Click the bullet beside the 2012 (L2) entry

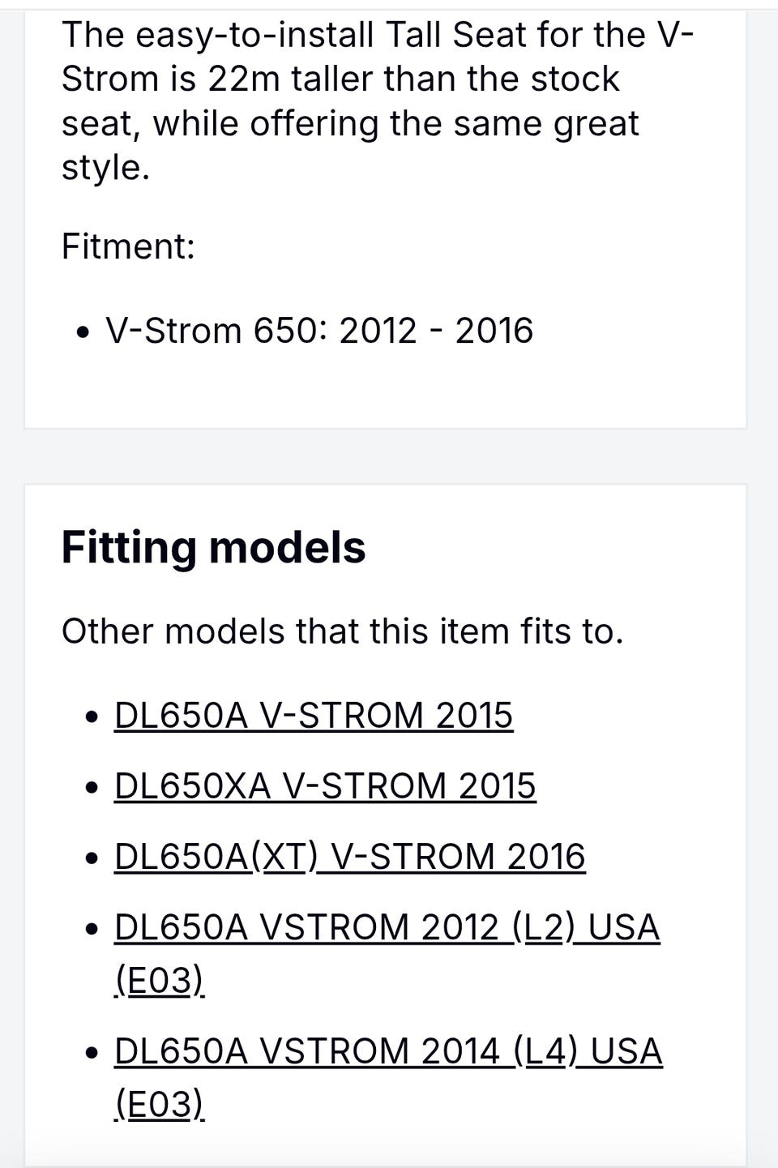93,929
